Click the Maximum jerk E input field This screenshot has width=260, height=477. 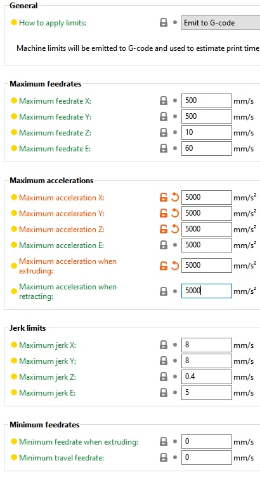pos(207,392)
